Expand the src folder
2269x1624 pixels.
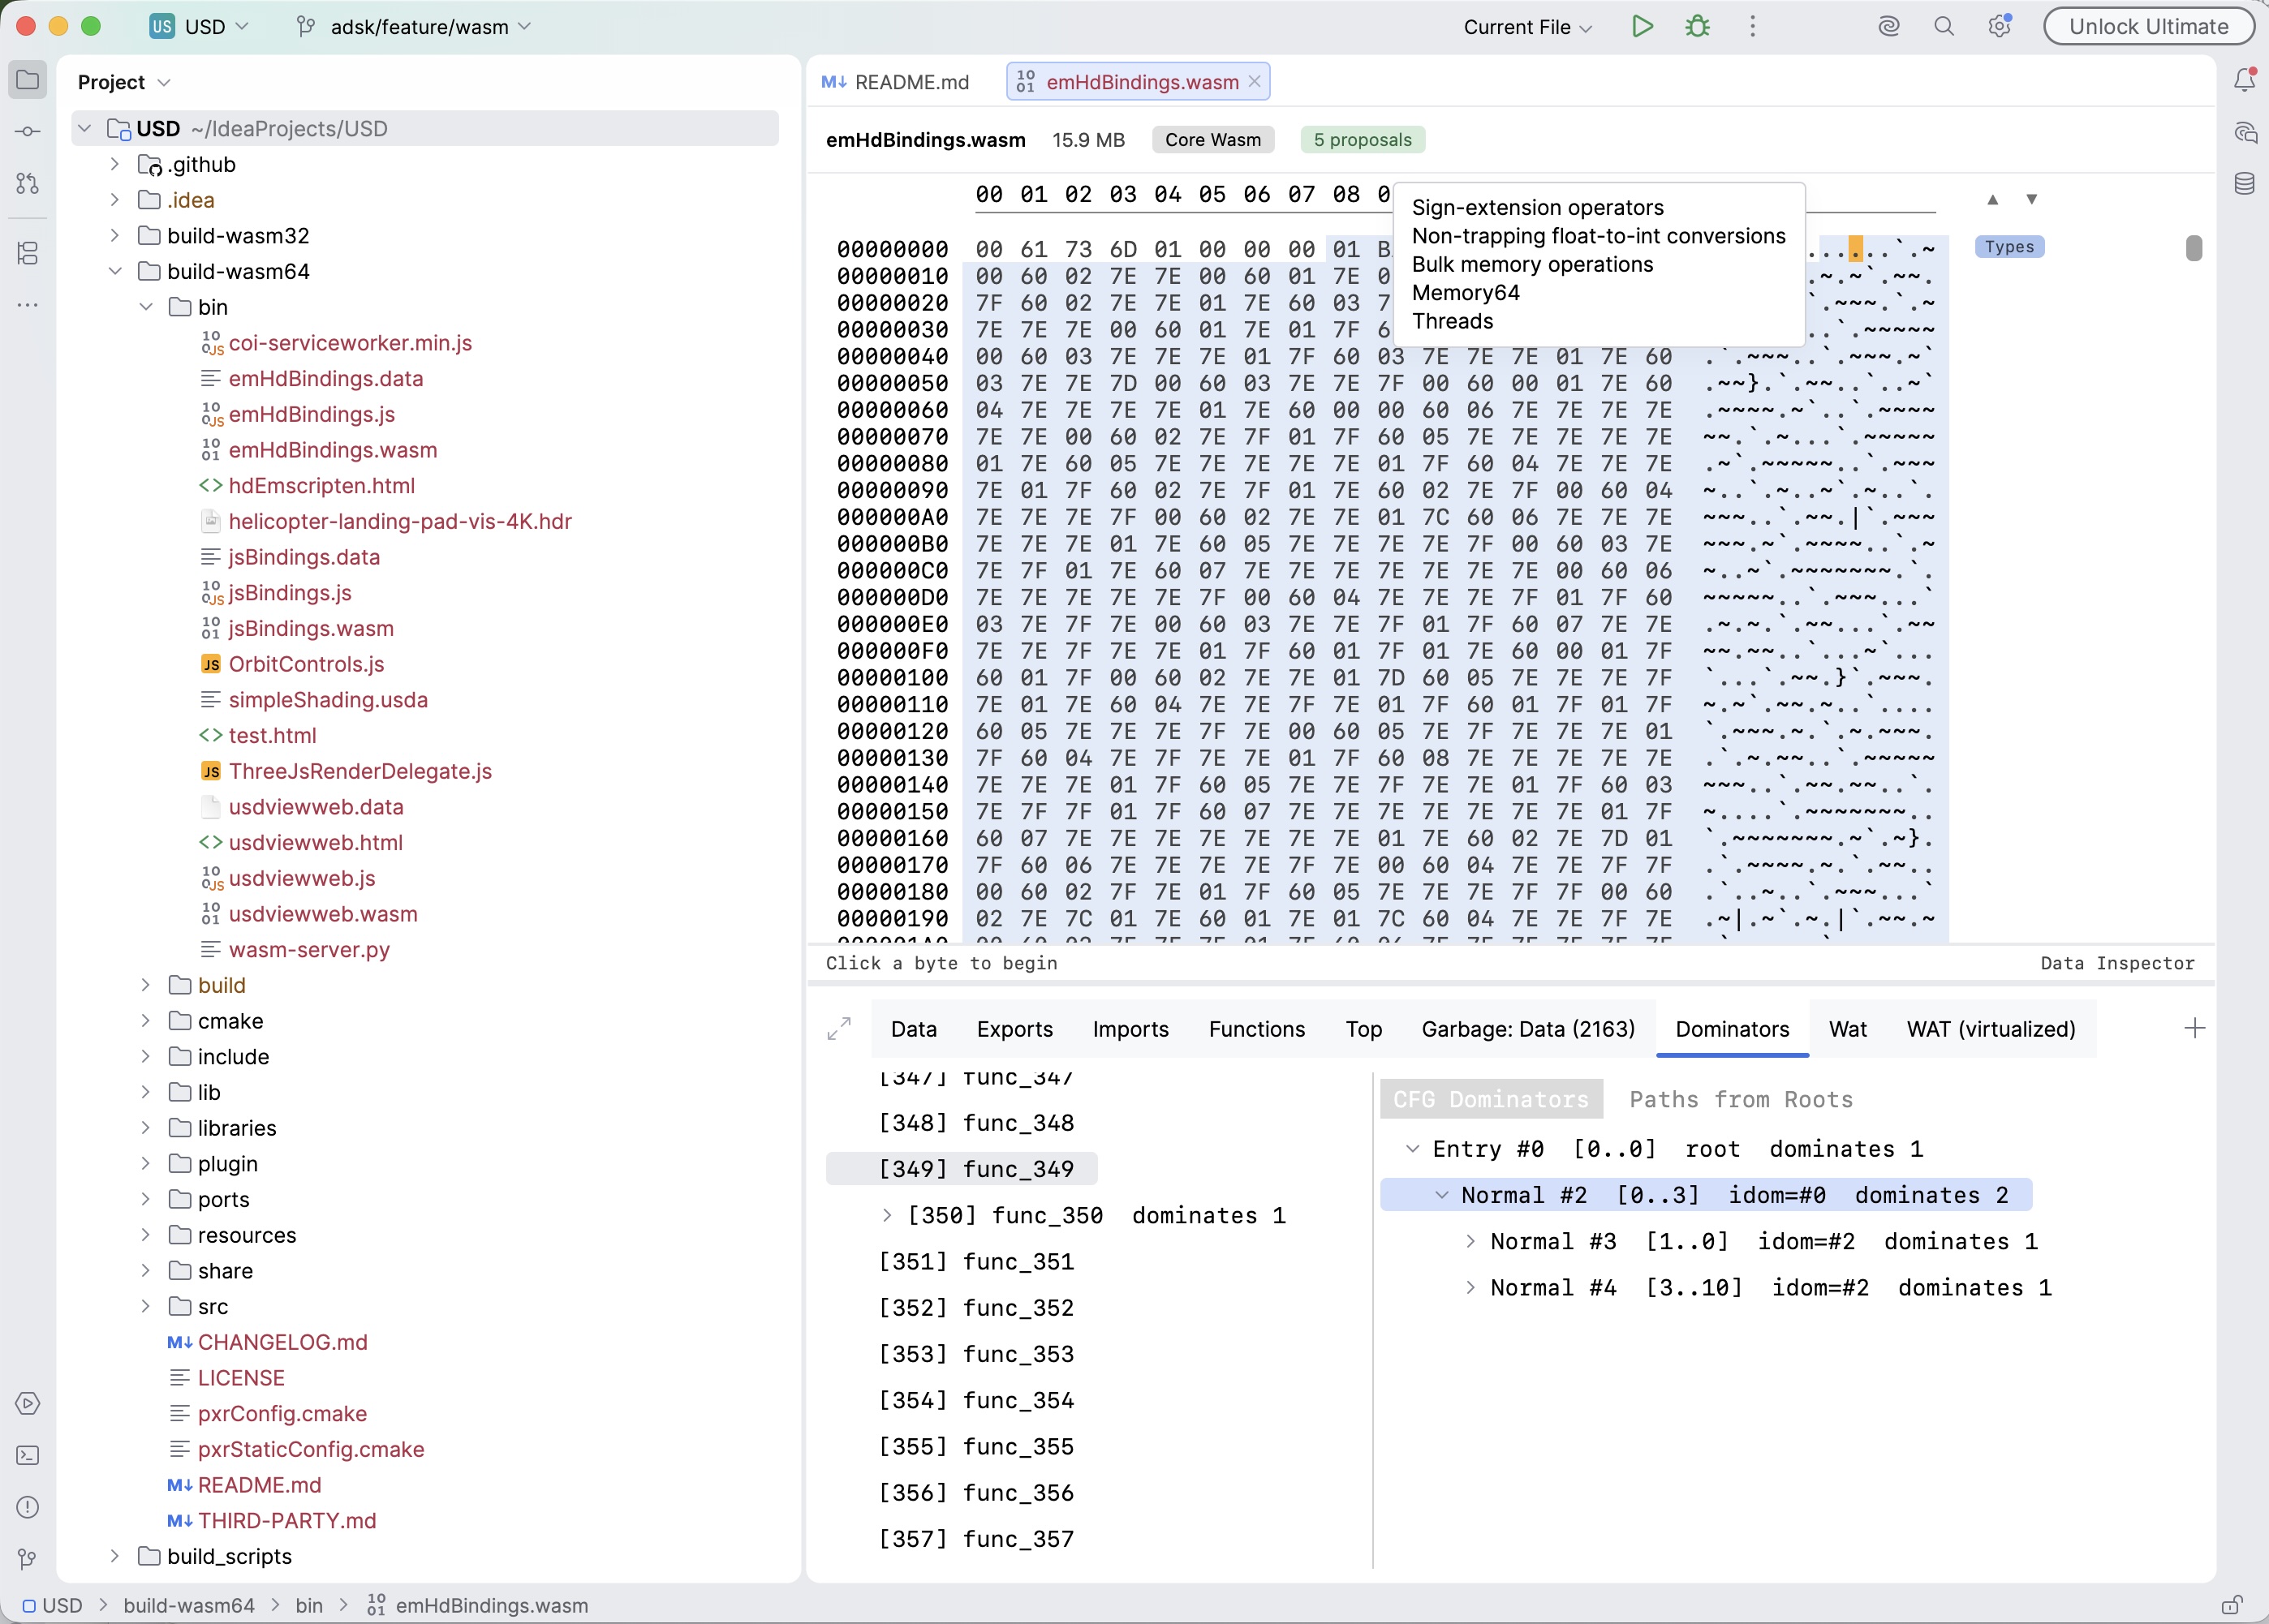click(x=146, y=1307)
